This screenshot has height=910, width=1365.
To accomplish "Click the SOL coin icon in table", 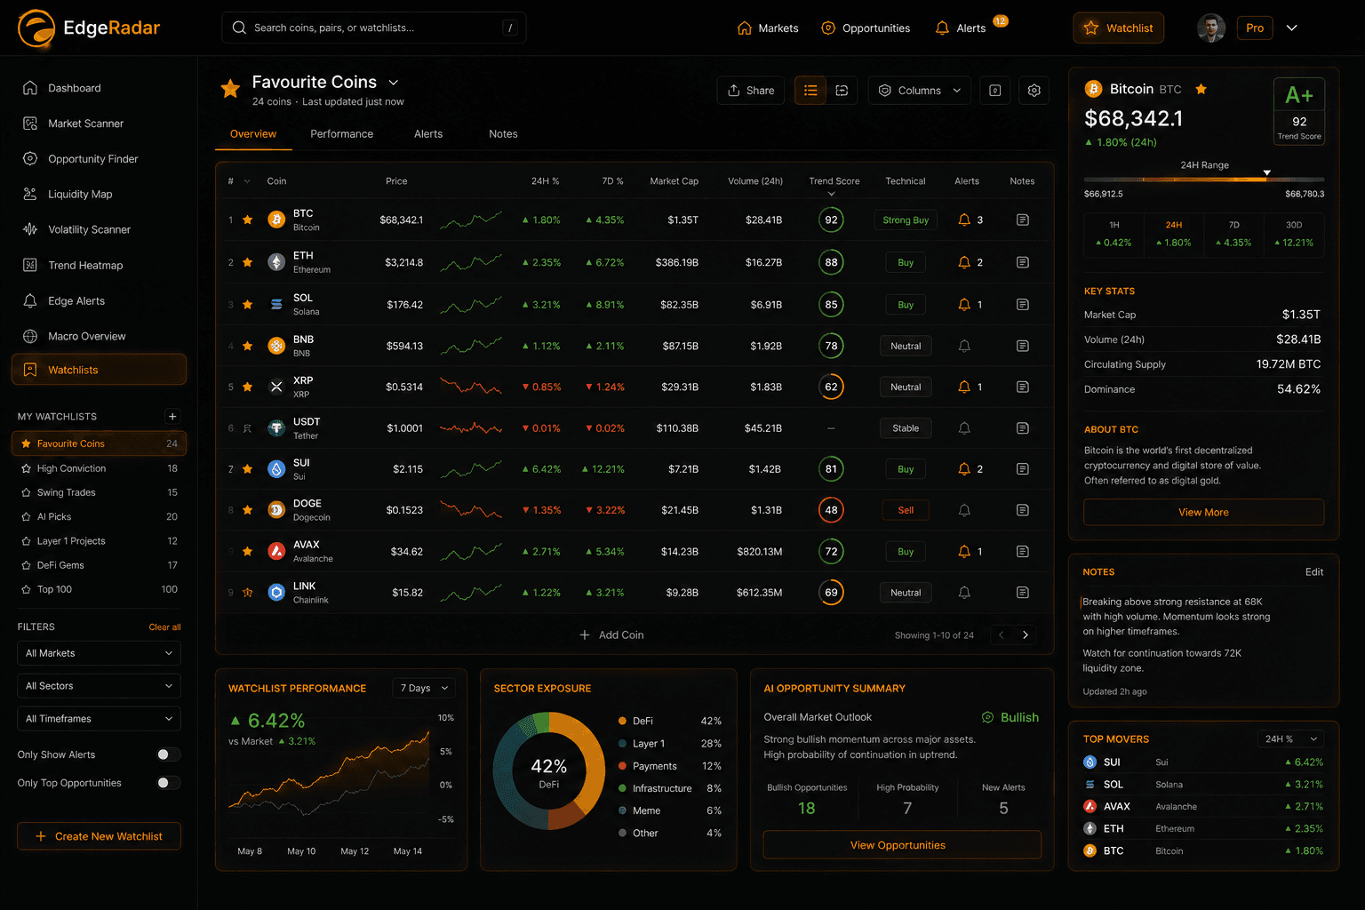I will pyautogui.click(x=276, y=304).
